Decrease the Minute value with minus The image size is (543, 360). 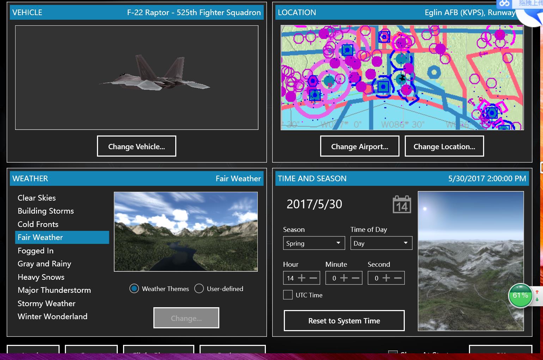[355, 278]
